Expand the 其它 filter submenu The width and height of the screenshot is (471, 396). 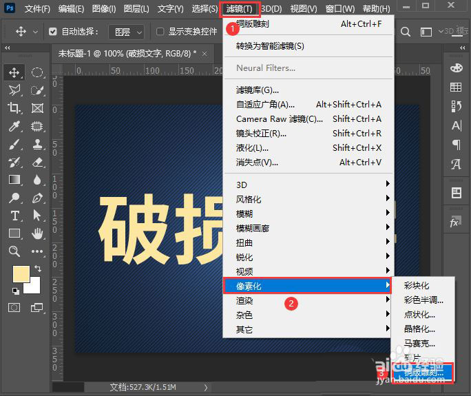(x=308, y=329)
